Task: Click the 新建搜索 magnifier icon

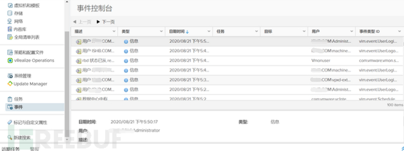Action: [10, 137]
